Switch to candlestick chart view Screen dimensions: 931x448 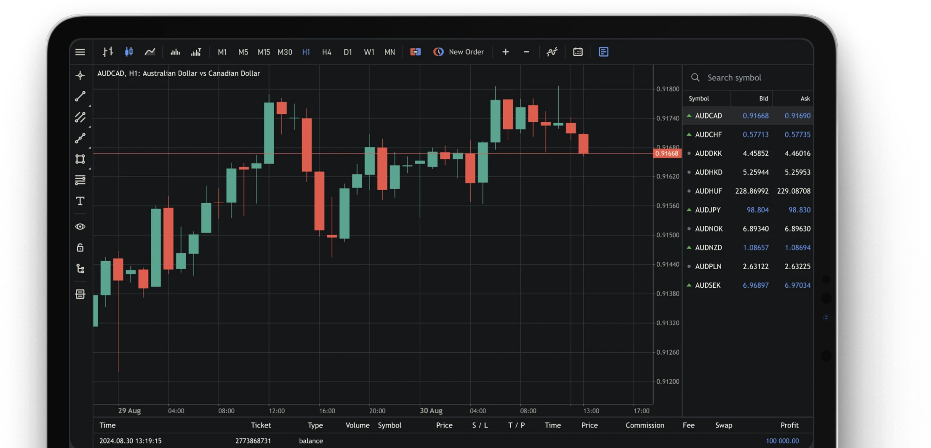tap(129, 52)
